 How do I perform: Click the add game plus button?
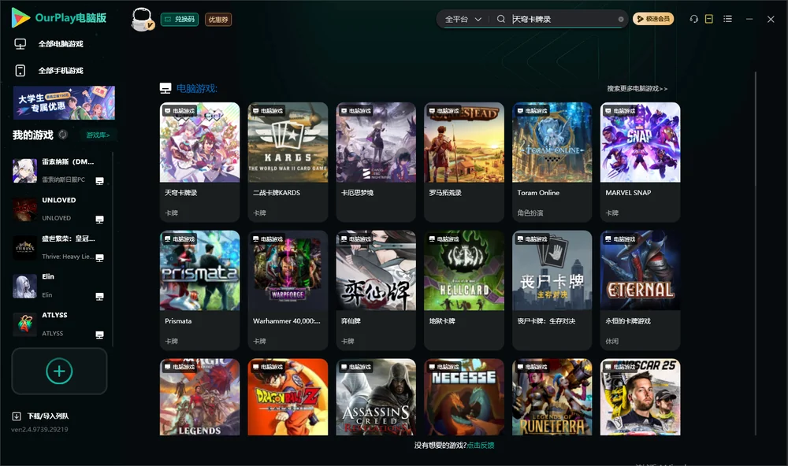click(59, 371)
